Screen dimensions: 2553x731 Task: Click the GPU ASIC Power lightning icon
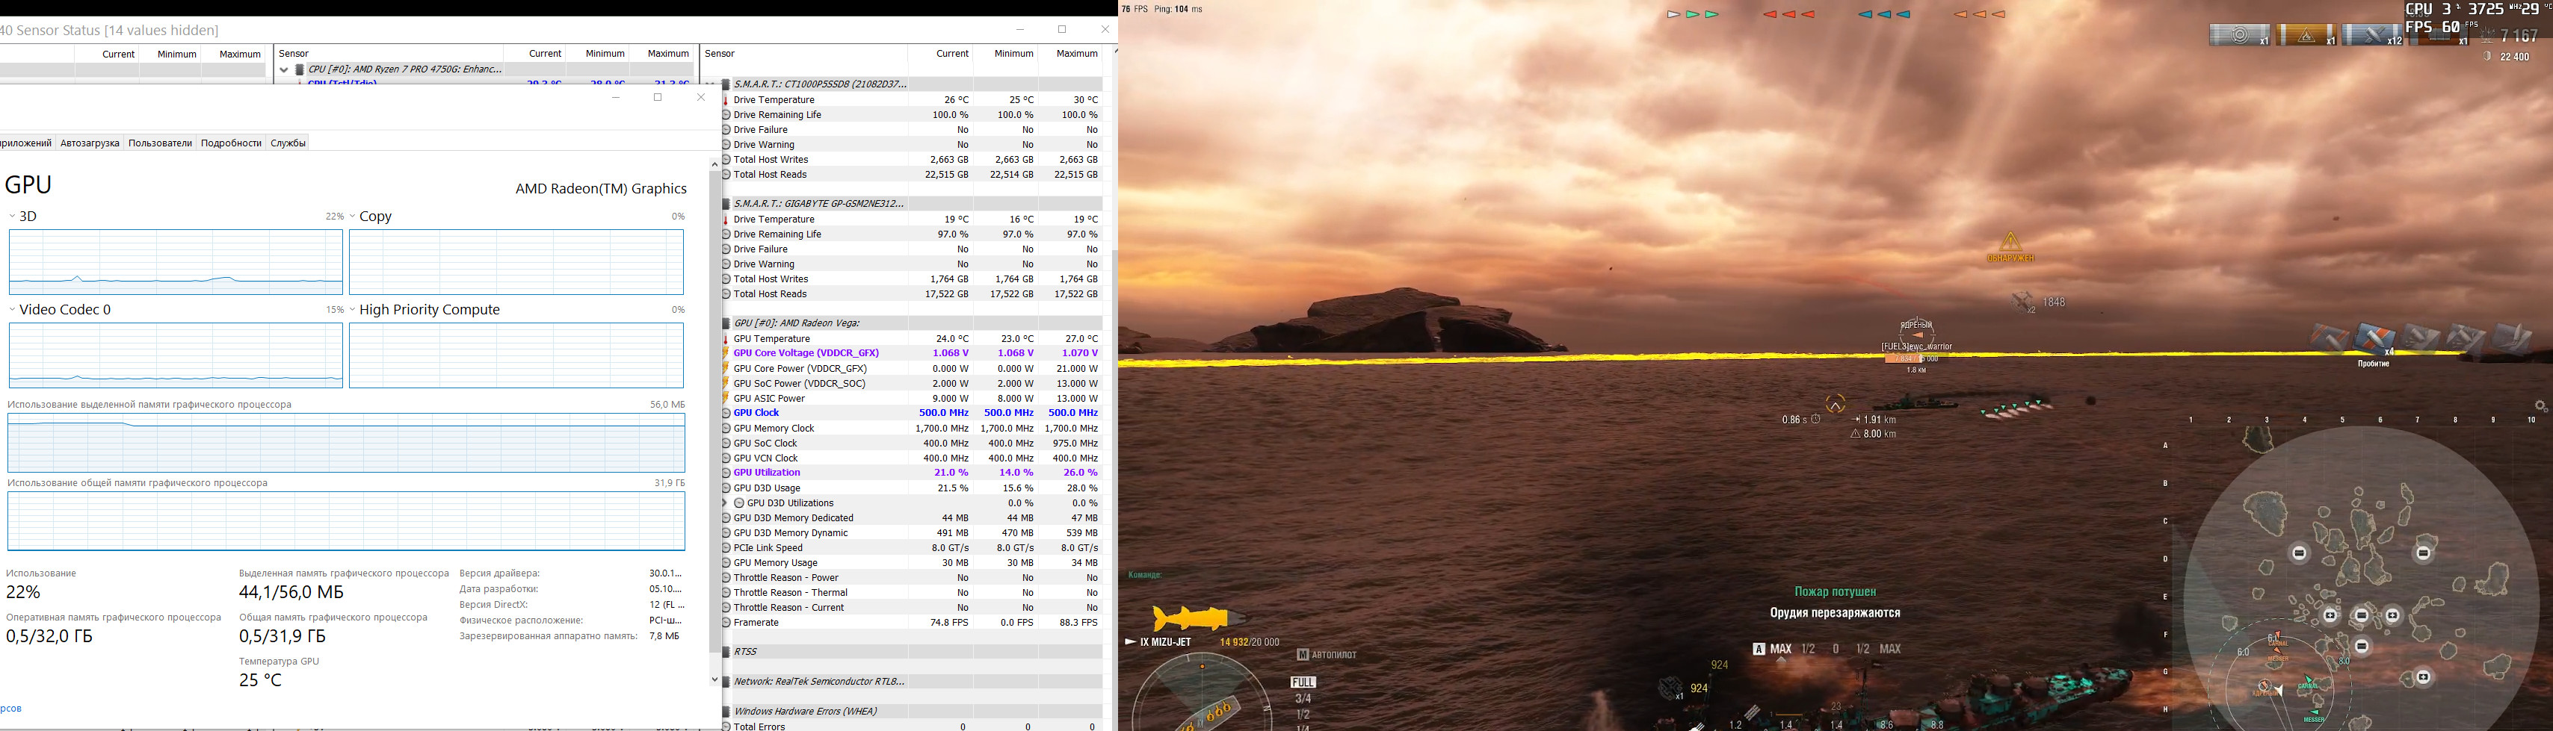point(726,398)
